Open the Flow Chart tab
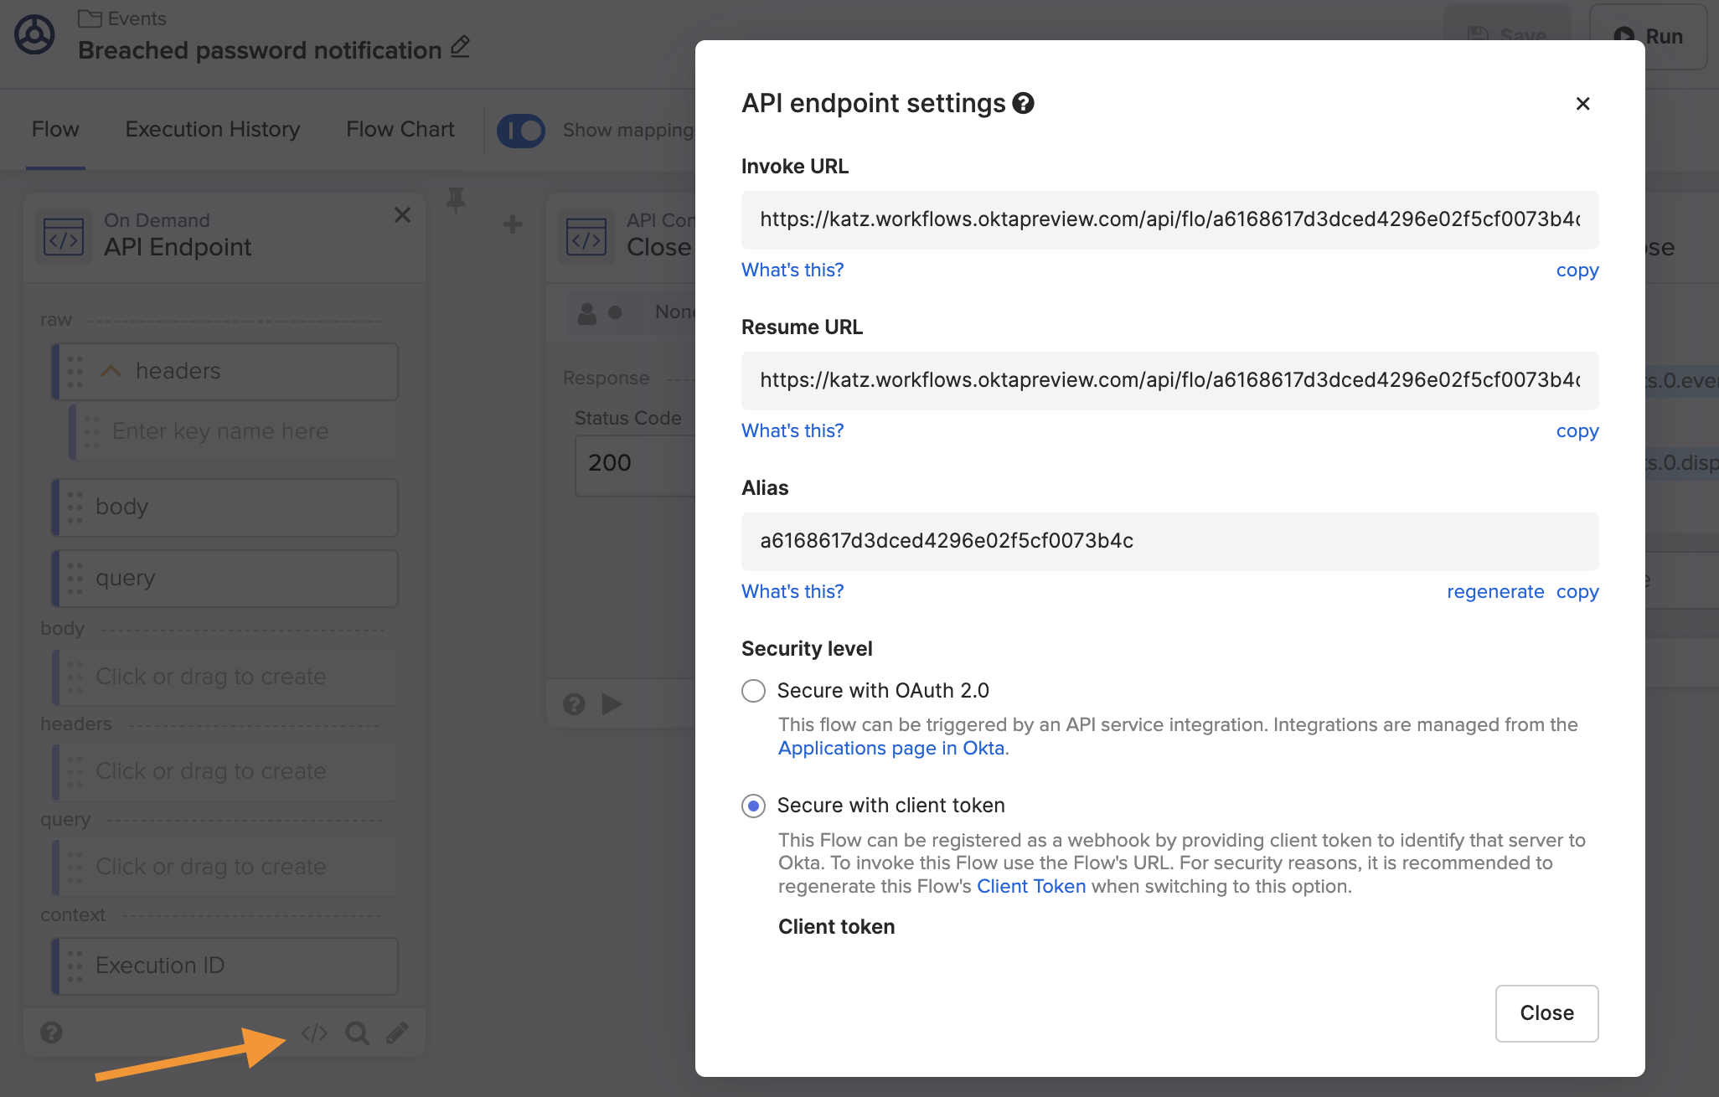 400,129
